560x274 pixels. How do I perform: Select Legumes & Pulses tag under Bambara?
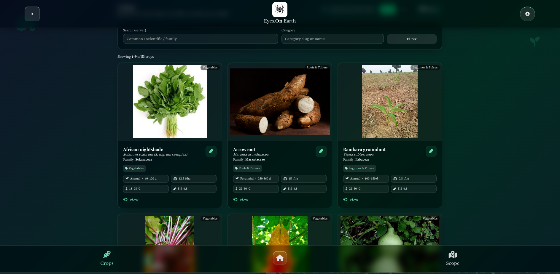point(359,168)
